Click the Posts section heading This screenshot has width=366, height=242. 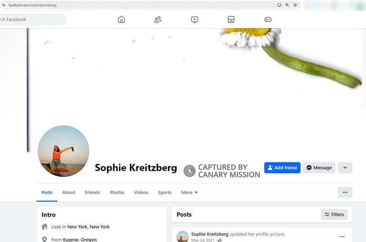point(184,215)
